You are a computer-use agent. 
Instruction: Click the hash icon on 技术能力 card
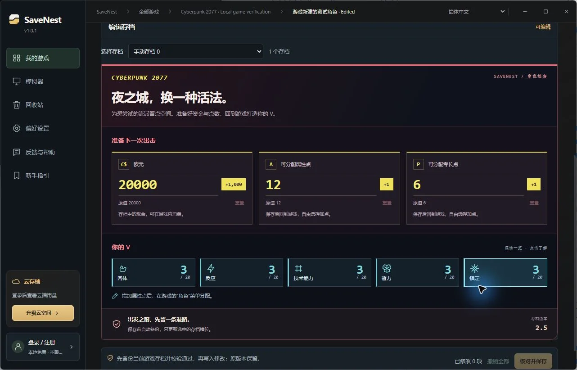point(298,269)
